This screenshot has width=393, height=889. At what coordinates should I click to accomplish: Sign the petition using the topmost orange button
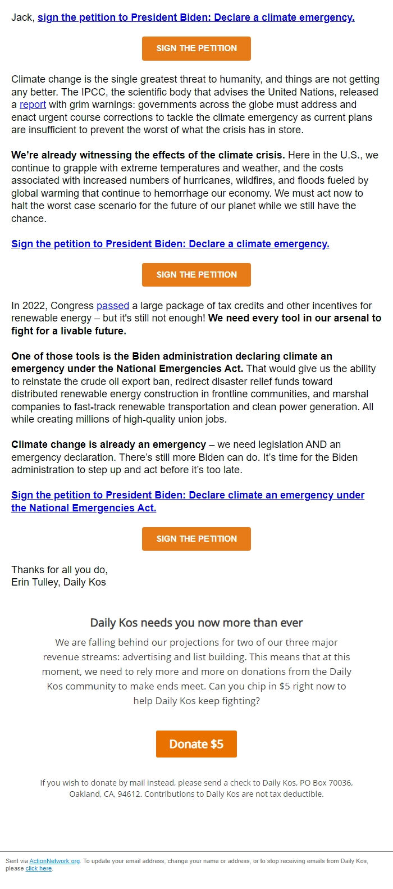[196, 48]
